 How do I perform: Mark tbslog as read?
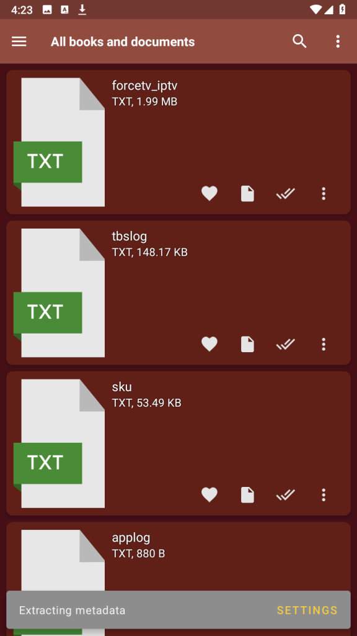coord(285,344)
